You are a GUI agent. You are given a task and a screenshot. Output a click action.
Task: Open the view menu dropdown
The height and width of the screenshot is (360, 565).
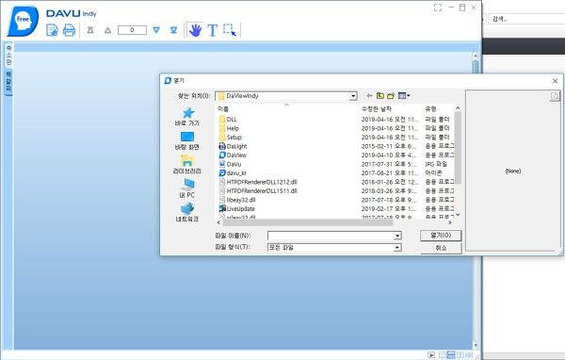pos(404,95)
